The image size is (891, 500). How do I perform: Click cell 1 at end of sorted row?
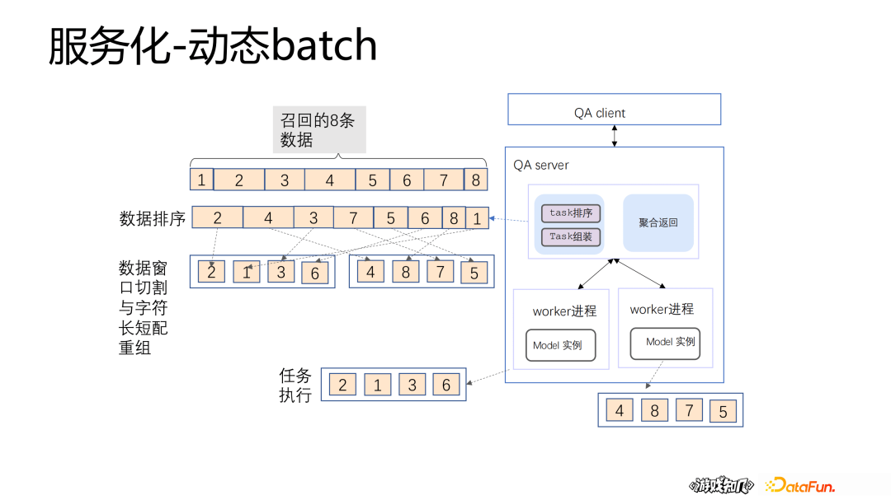[478, 218]
